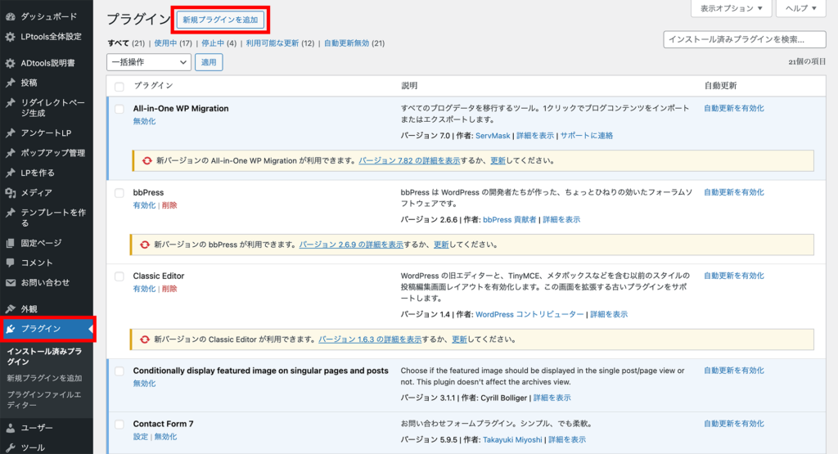
Task: Click the LPtools全体設定 gear icon
Action: 10,37
